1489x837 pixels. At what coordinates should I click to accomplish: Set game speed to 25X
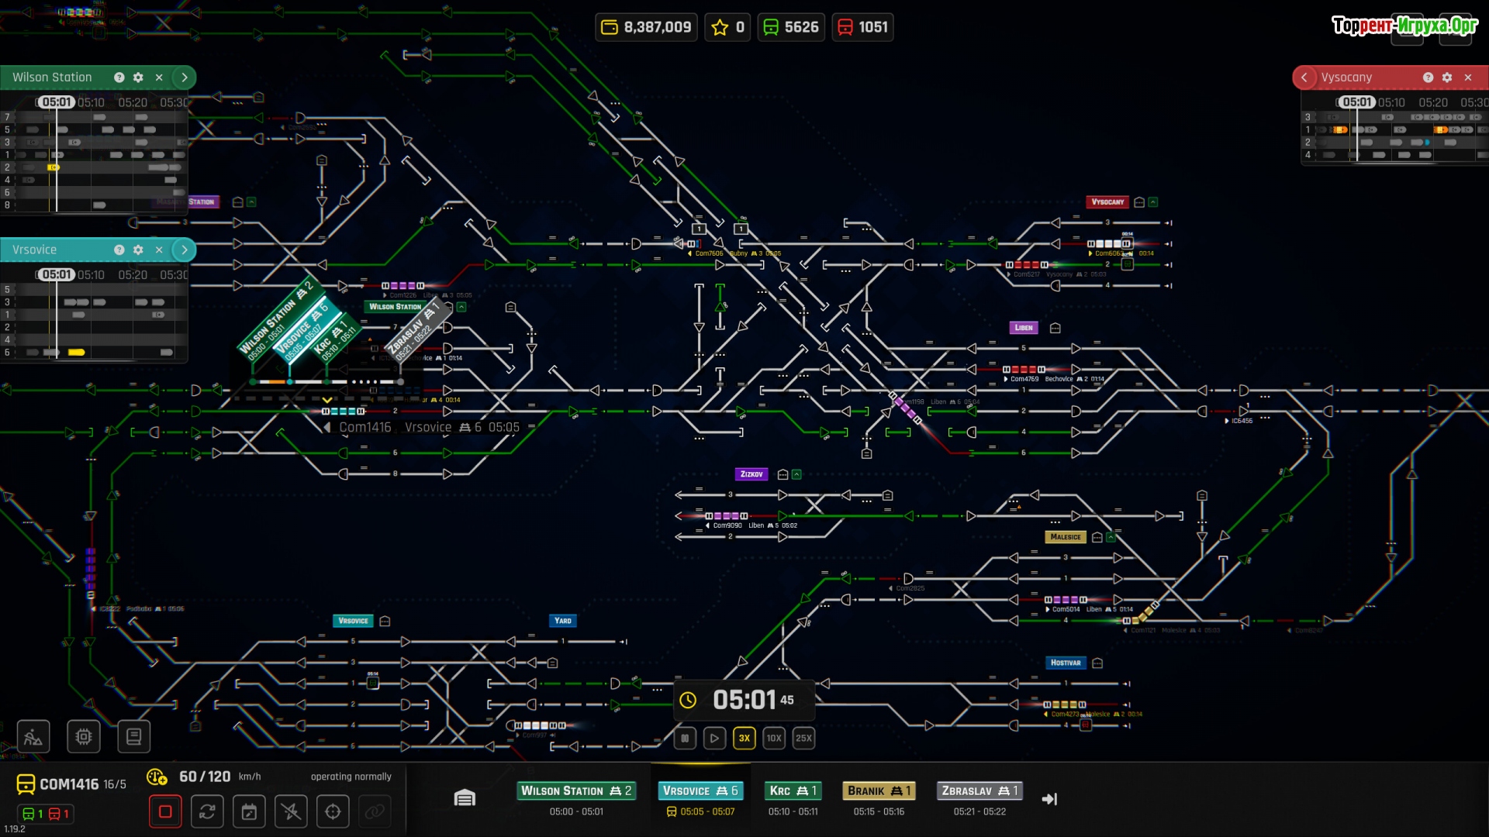[803, 738]
